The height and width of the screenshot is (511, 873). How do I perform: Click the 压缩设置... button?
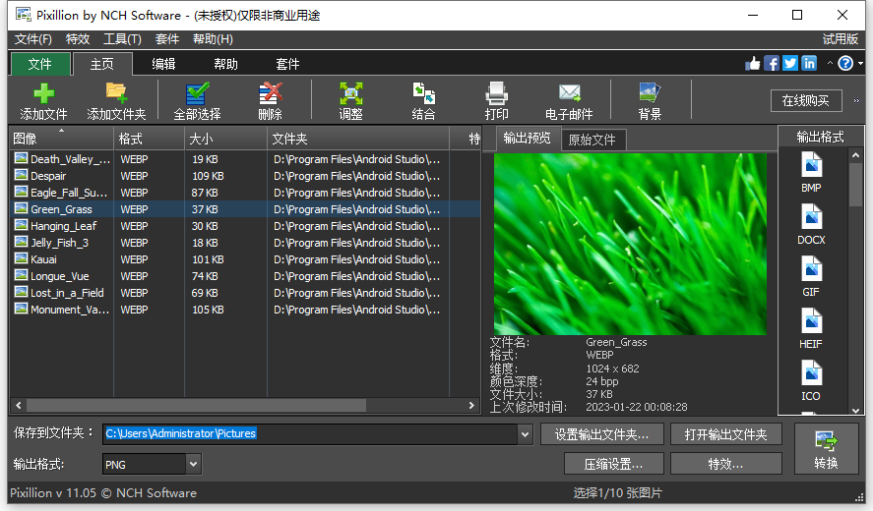[x=613, y=464]
